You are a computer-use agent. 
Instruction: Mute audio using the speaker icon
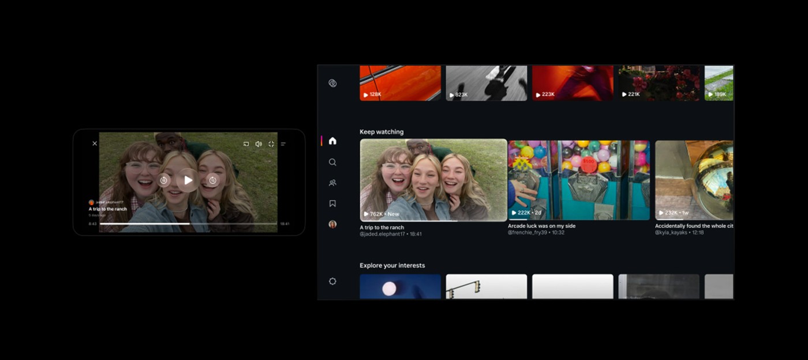pos(259,144)
